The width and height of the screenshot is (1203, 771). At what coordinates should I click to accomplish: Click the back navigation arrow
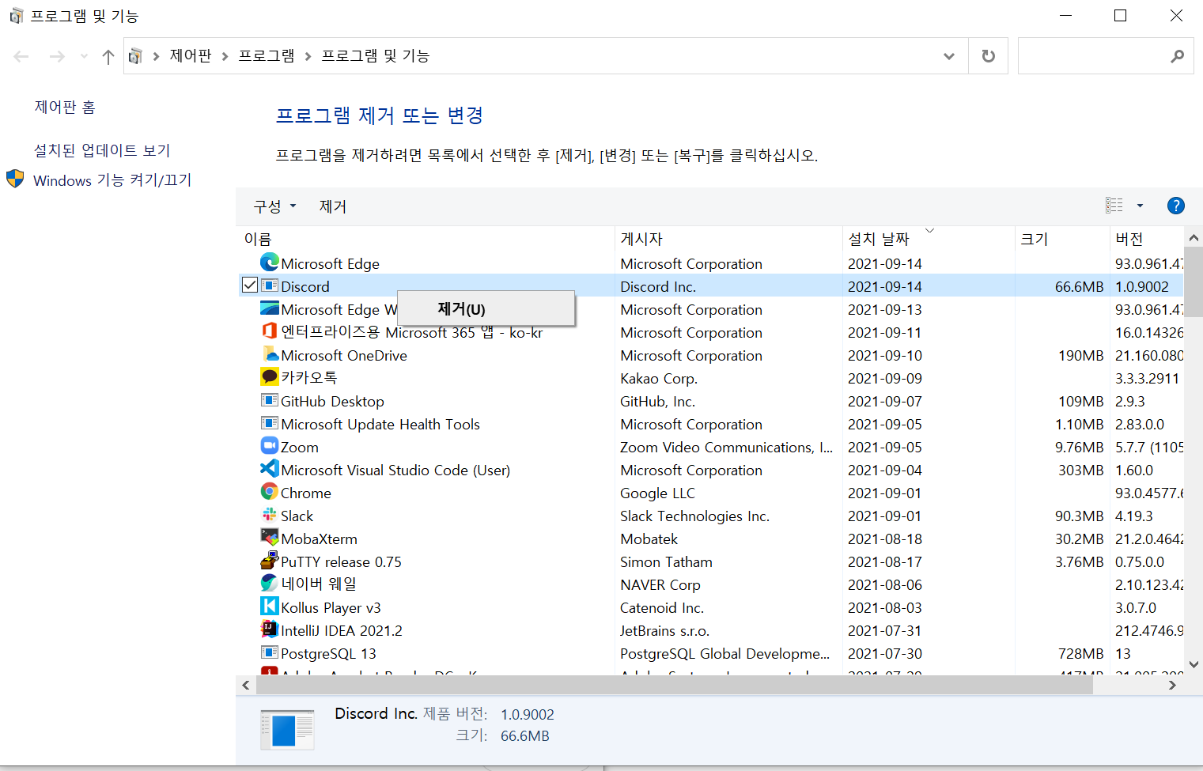(21, 56)
